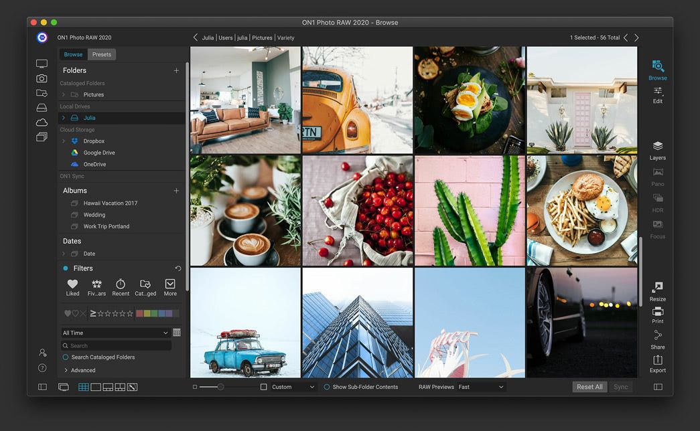
Task: Open the More filters dropdown
Action: (170, 288)
